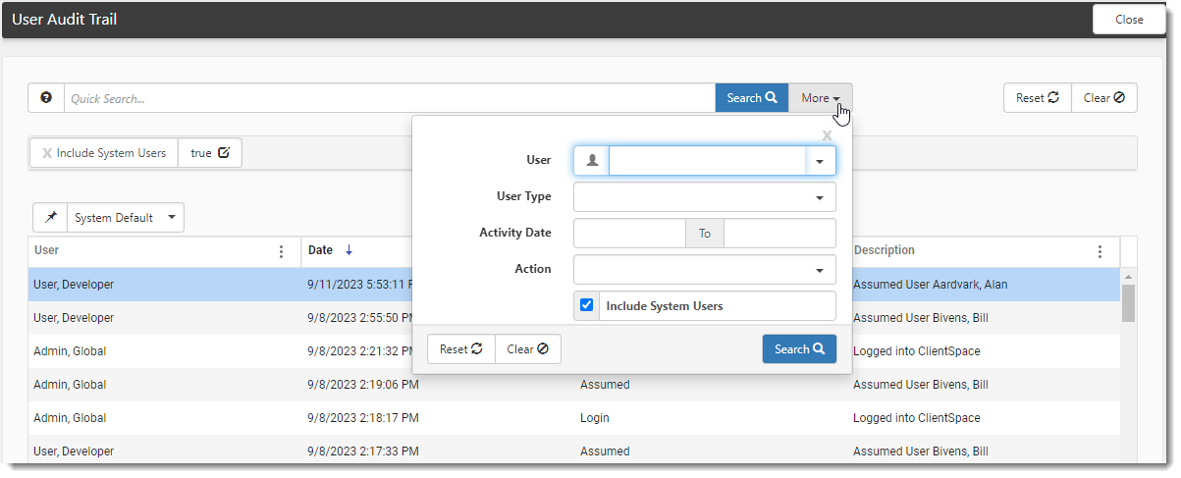This screenshot has width=1181, height=478.
Task: Toggle the More search options button
Action: (820, 98)
